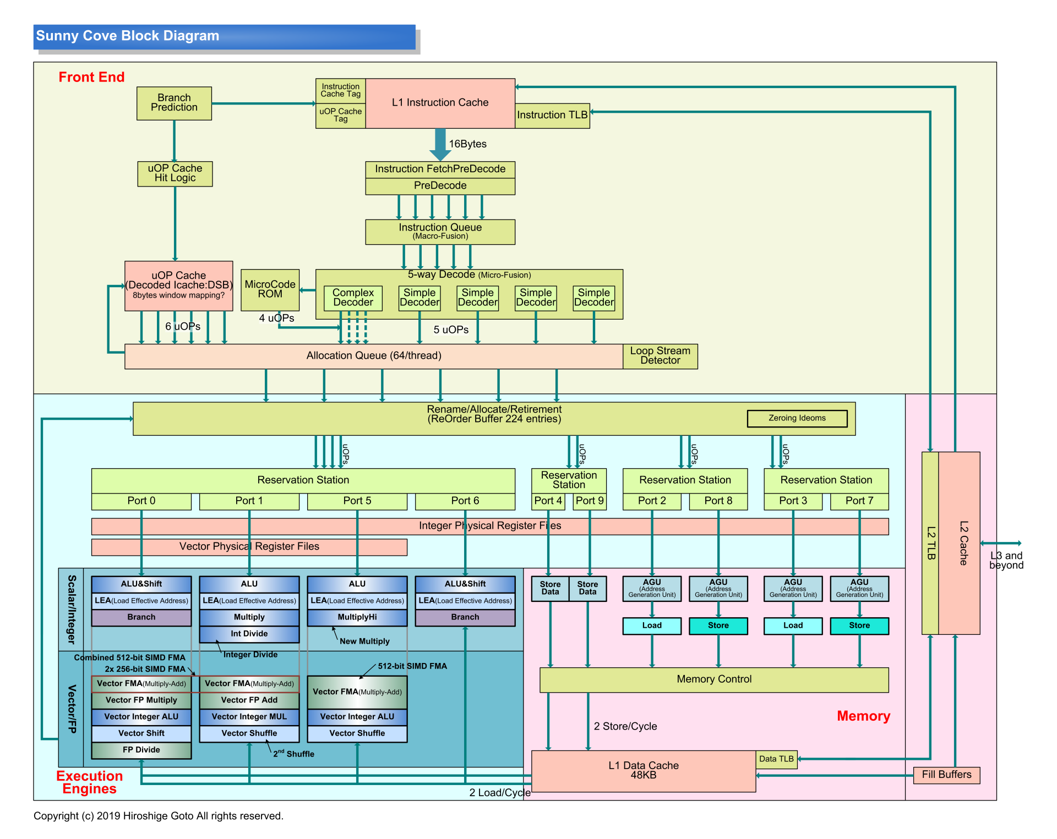1057x839 pixels.
Task: Select the Port 5 label
Action: point(357,501)
